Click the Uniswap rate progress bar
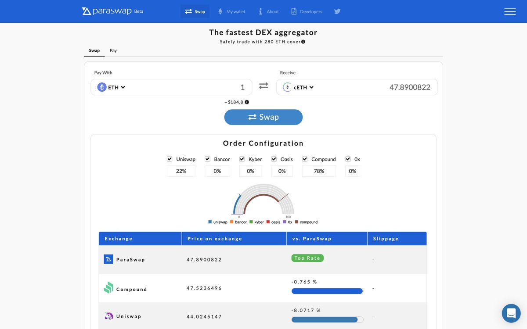Screen dimensions: 527x329 pos(327,320)
